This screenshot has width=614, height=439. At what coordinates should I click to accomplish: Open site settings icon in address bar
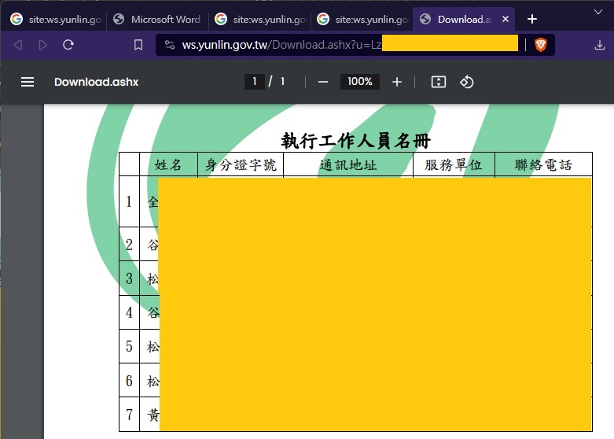click(x=170, y=45)
